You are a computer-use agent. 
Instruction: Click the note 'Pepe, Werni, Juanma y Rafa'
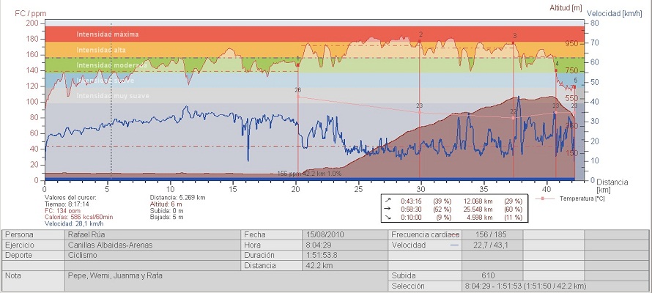tap(115, 275)
